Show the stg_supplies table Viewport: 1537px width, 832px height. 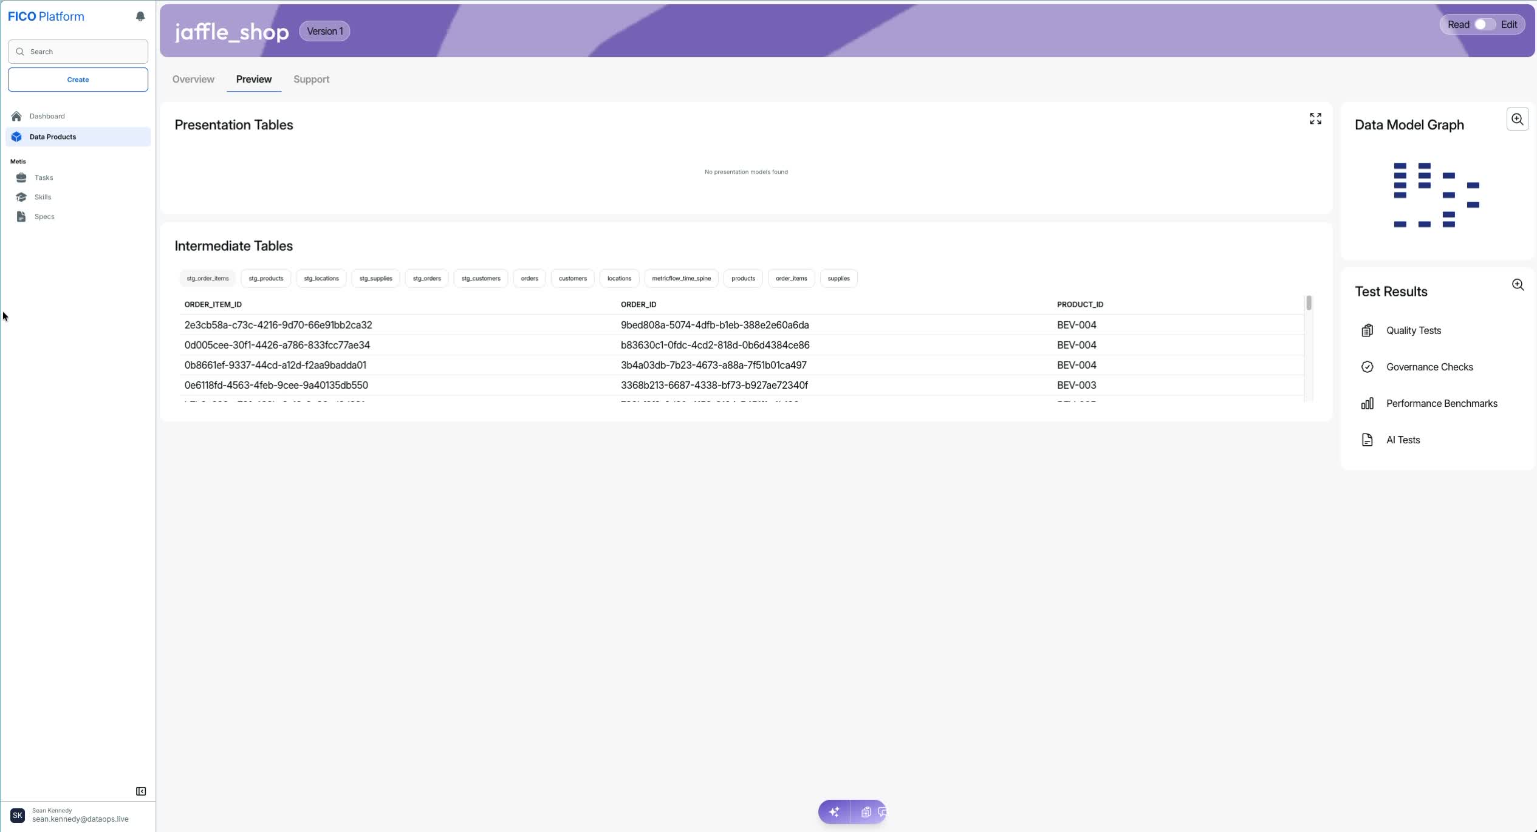[375, 278]
